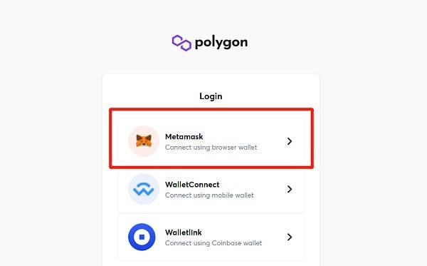
Task: Click the Coinbase Walletlink circle icon
Action: pos(142,237)
